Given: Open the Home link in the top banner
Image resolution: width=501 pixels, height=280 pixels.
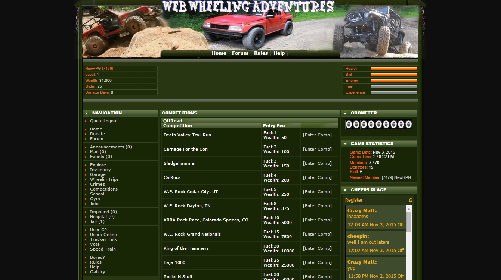Looking at the screenshot, I should (x=219, y=53).
